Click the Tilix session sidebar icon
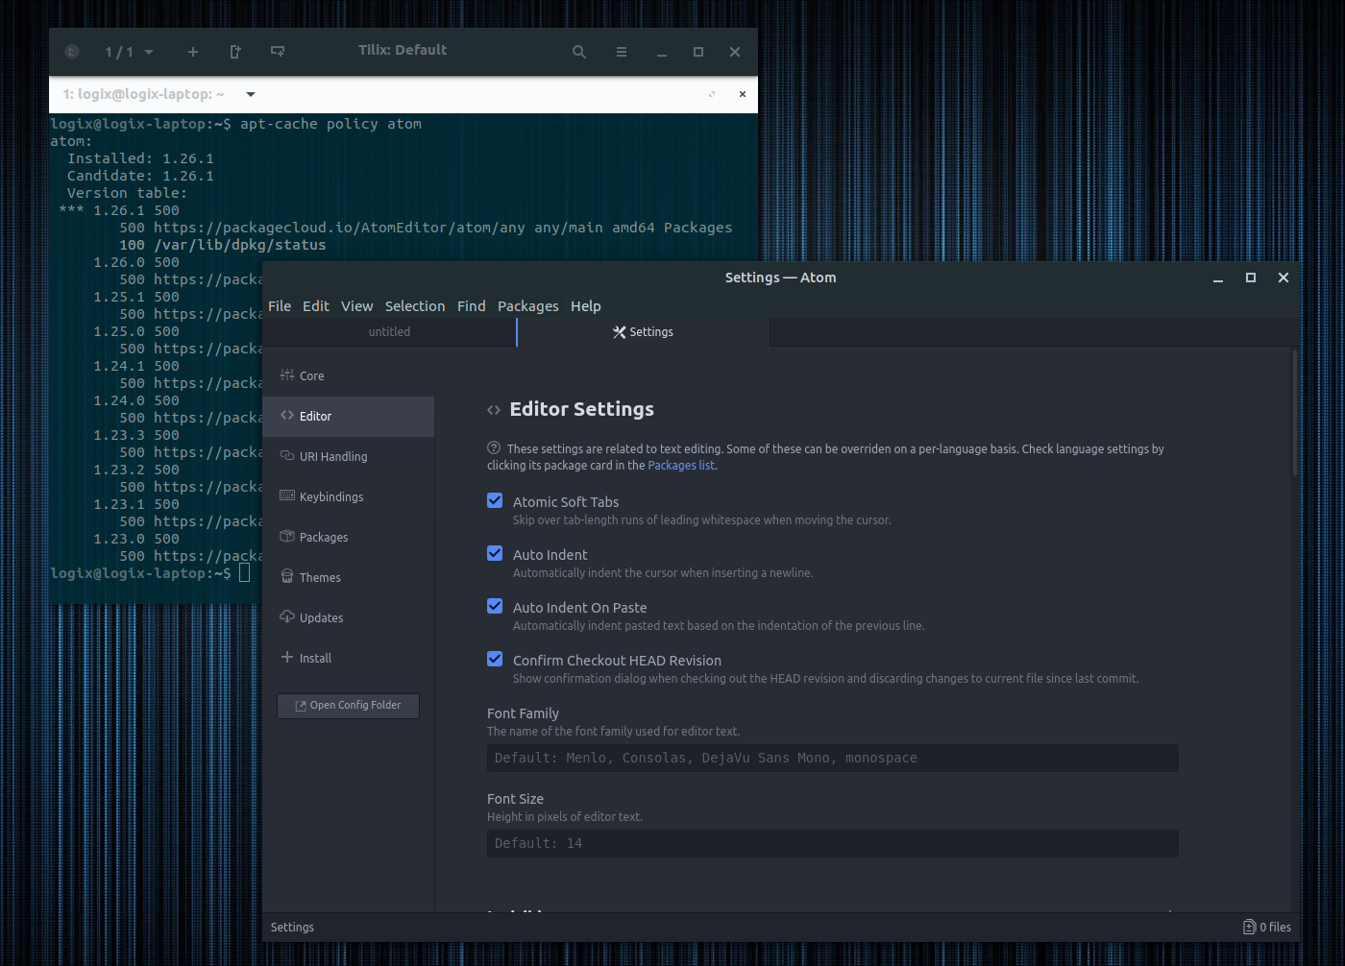The image size is (1345, 966). tap(72, 52)
